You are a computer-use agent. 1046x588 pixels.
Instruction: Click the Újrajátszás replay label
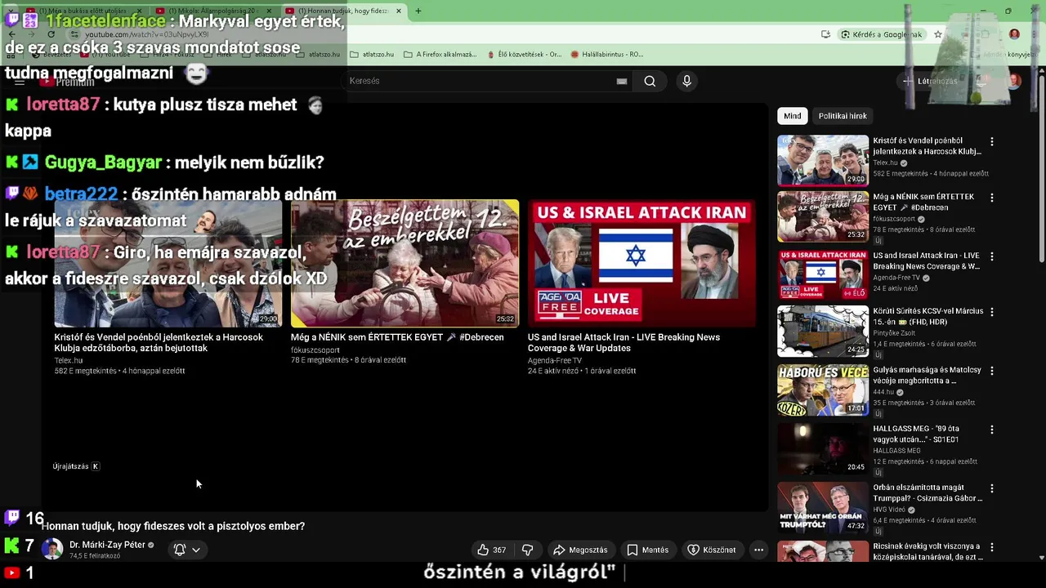coord(70,466)
